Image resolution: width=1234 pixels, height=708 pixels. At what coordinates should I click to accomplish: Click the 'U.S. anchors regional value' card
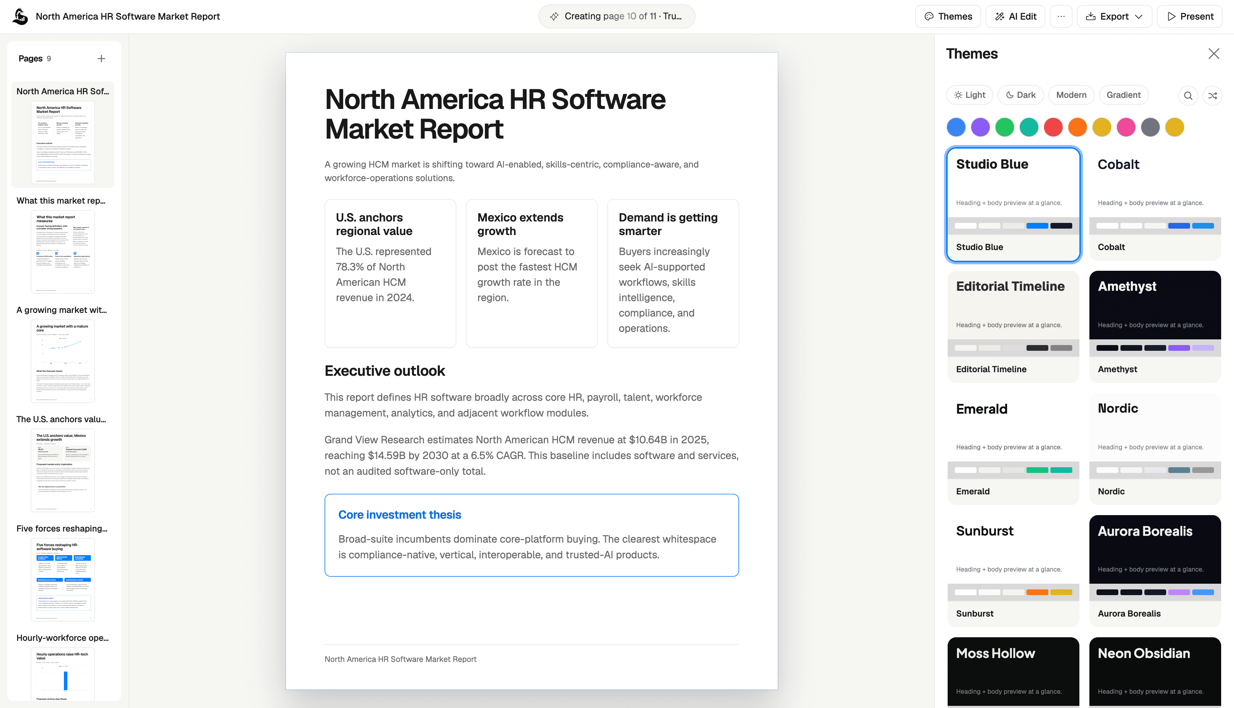coord(390,273)
